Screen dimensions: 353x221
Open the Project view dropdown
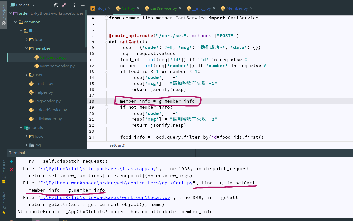[33, 5]
